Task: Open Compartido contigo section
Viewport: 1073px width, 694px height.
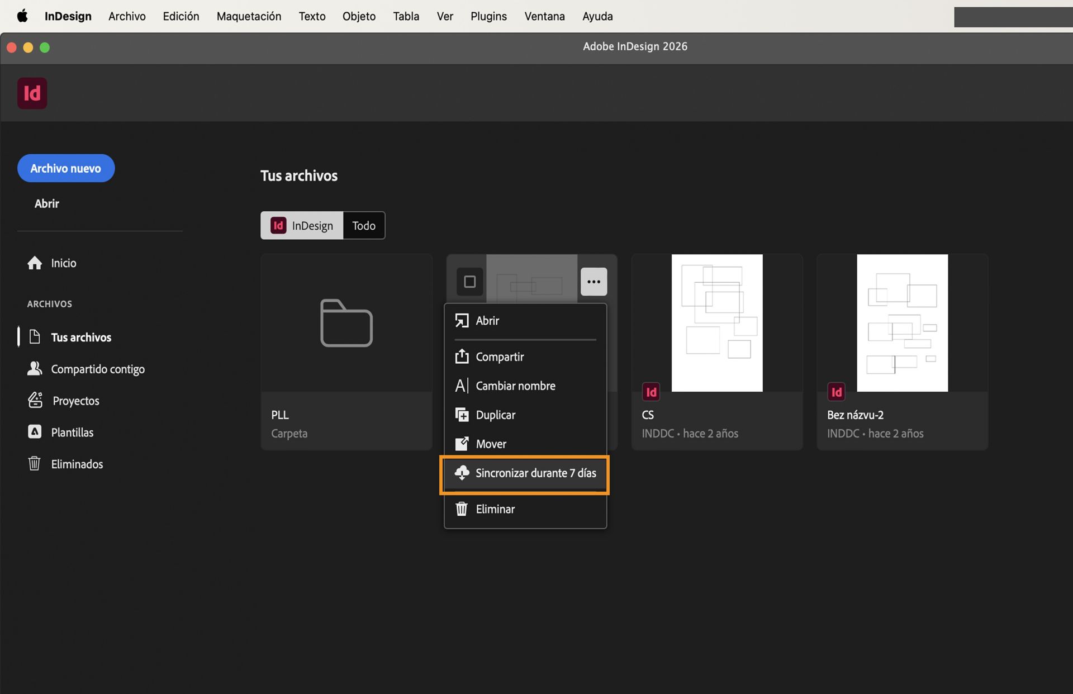Action: tap(98, 369)
